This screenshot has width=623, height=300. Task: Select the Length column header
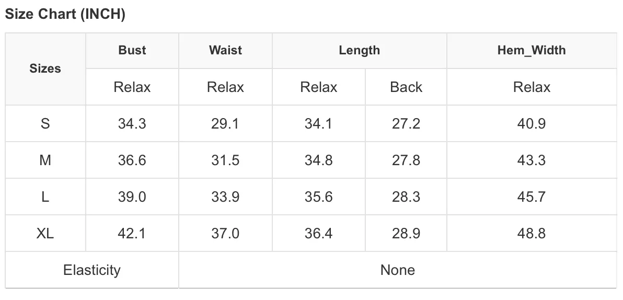coord(360,51)
